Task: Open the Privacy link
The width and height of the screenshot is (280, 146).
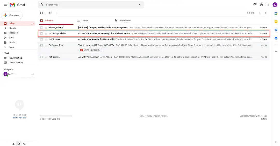Action: click(149, 116)
